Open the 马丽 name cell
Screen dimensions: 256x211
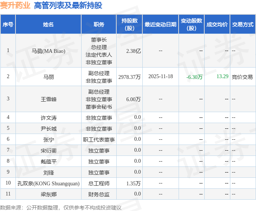[x=48, y=77]
